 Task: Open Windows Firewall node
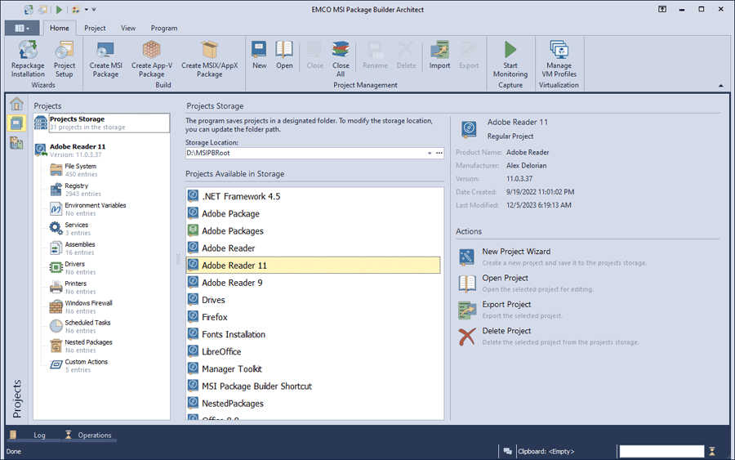(x=81, y=306)
